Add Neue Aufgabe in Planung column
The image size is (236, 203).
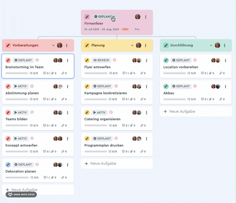tap(117, 164)
